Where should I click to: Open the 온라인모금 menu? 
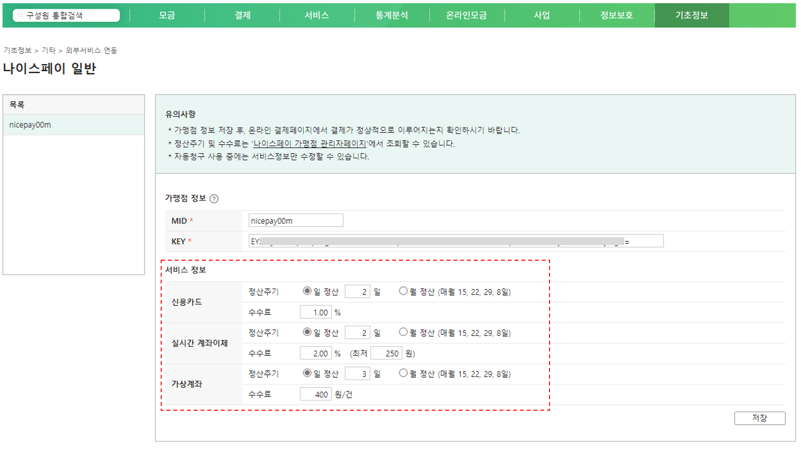(467, 16)
